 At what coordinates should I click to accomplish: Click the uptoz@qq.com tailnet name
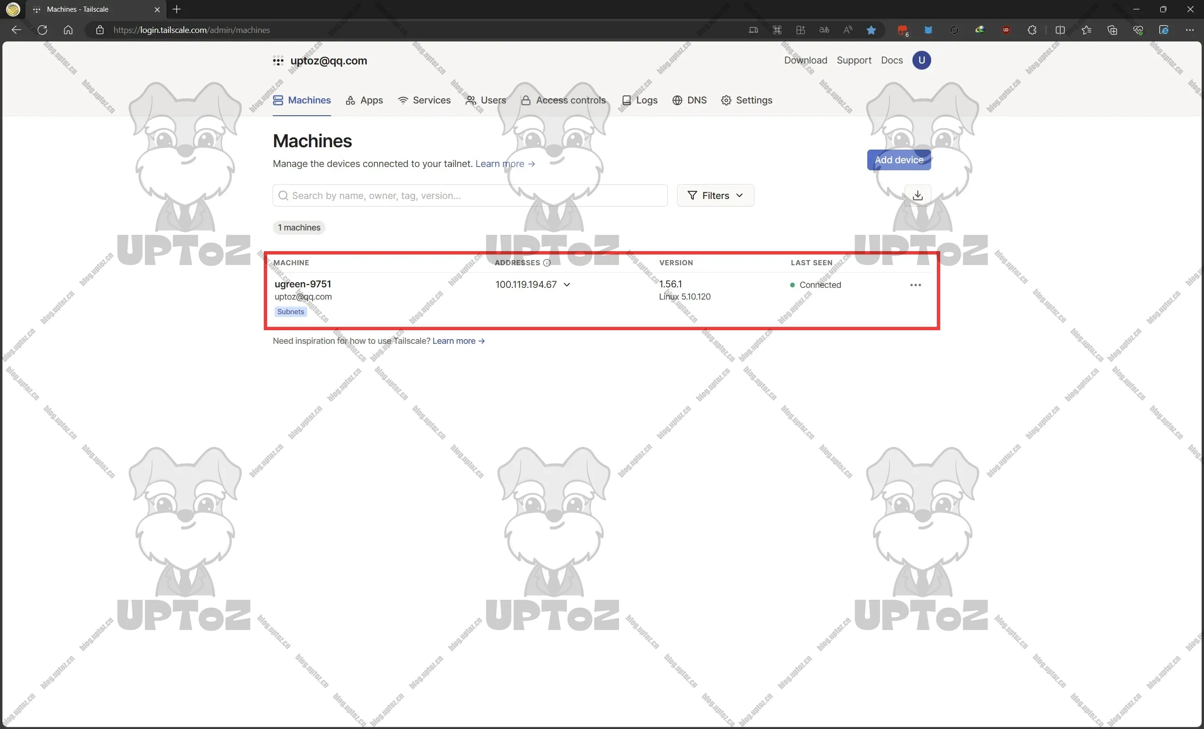tap(329, 61)
